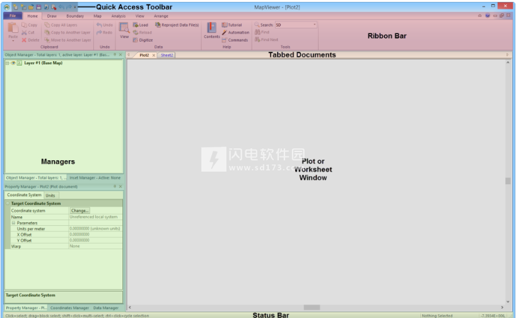Click the Digitize command

pyautogui.click(x=143, y=40)
